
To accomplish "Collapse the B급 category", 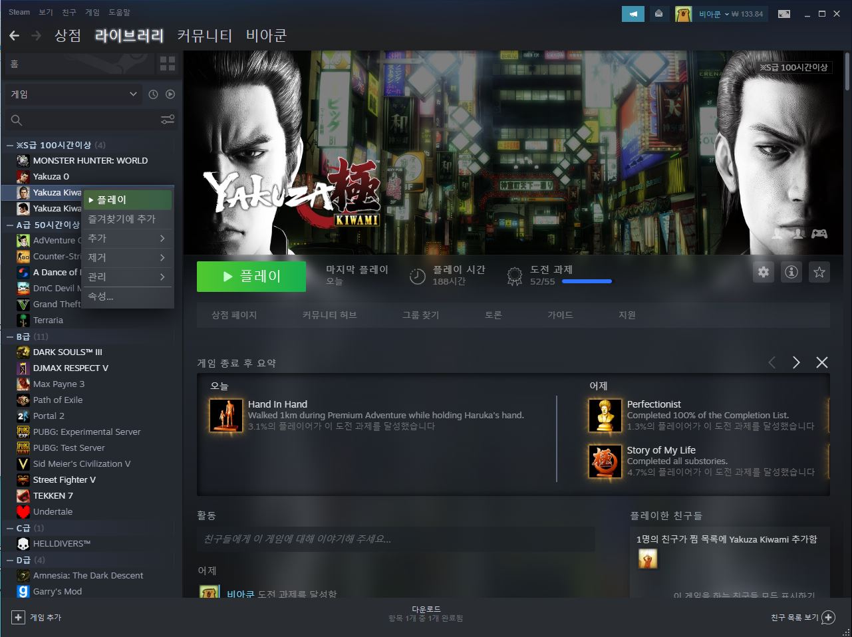I will pyautogui.click(x=10, y=336).
